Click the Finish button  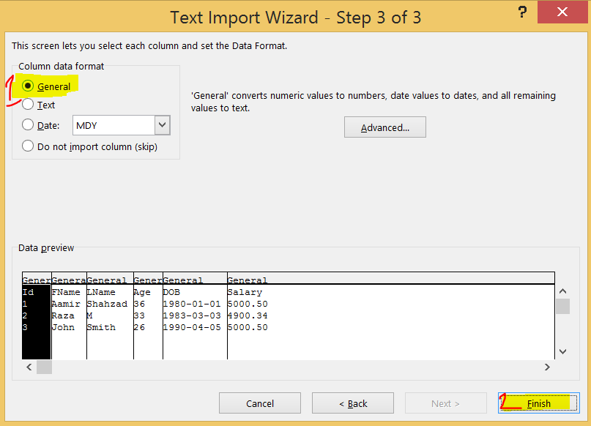[x=538, y=403]
